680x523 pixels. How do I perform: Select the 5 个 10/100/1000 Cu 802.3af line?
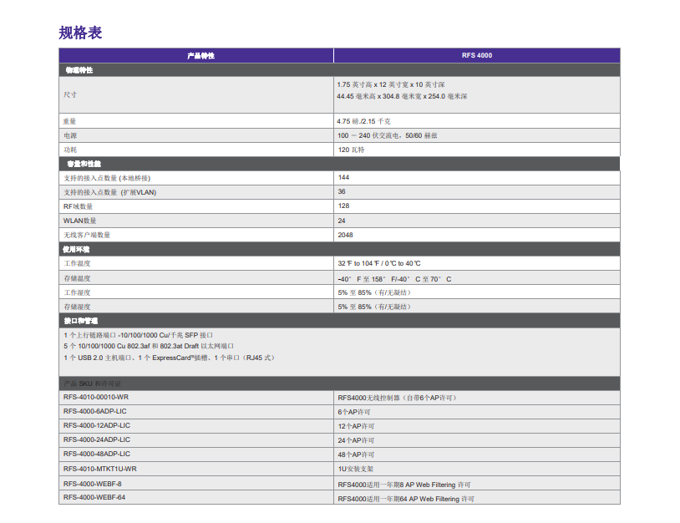point(149,346)
